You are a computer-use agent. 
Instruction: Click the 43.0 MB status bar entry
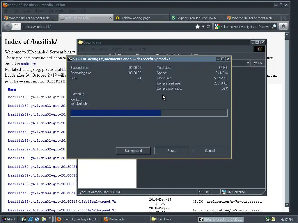[205, 192]
